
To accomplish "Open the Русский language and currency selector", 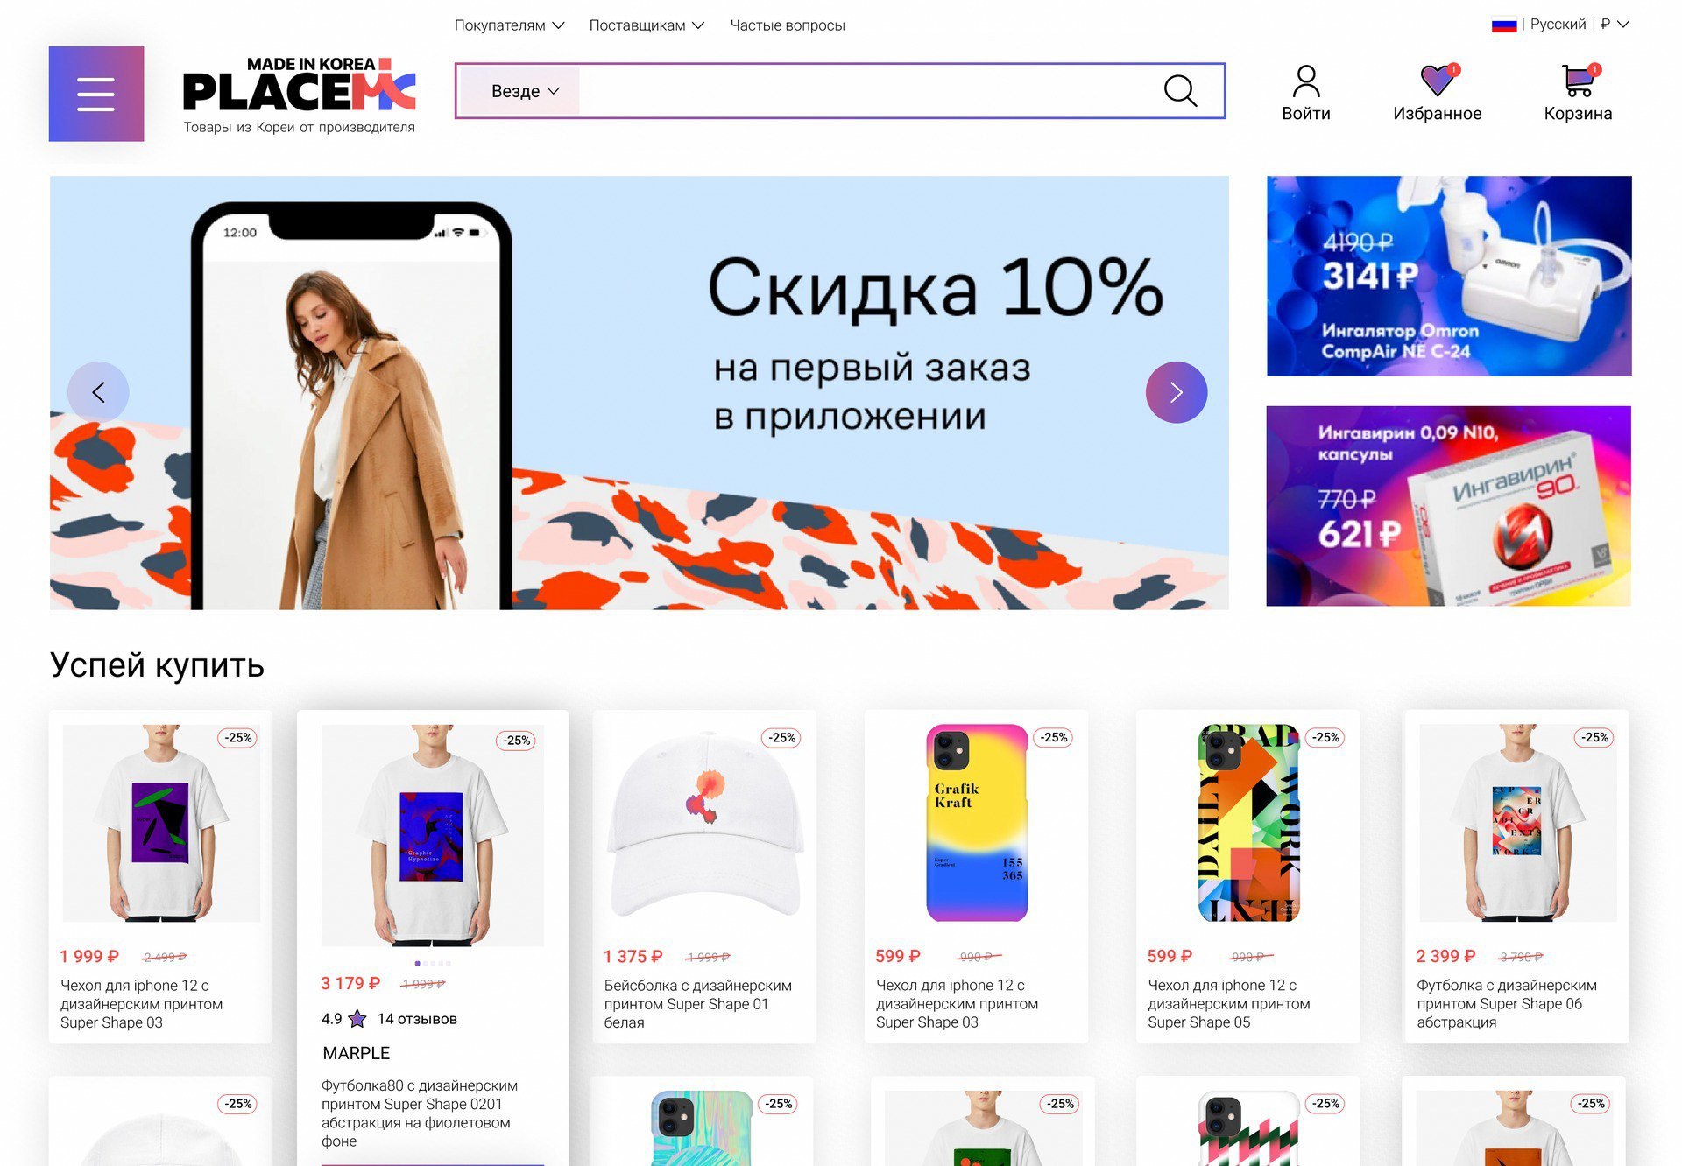I will [1560, 25].
